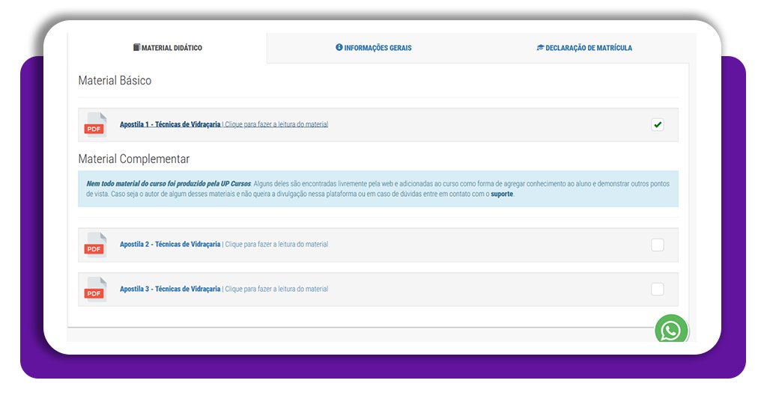The height and width of the screenshot is (401, 767).
Task: Click the bold 'Nem todo material' notice text
Action: click(168, 183)
